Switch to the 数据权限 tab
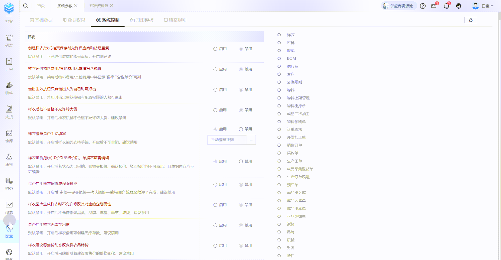Screen dimensions: 501x260 (74, 20)
